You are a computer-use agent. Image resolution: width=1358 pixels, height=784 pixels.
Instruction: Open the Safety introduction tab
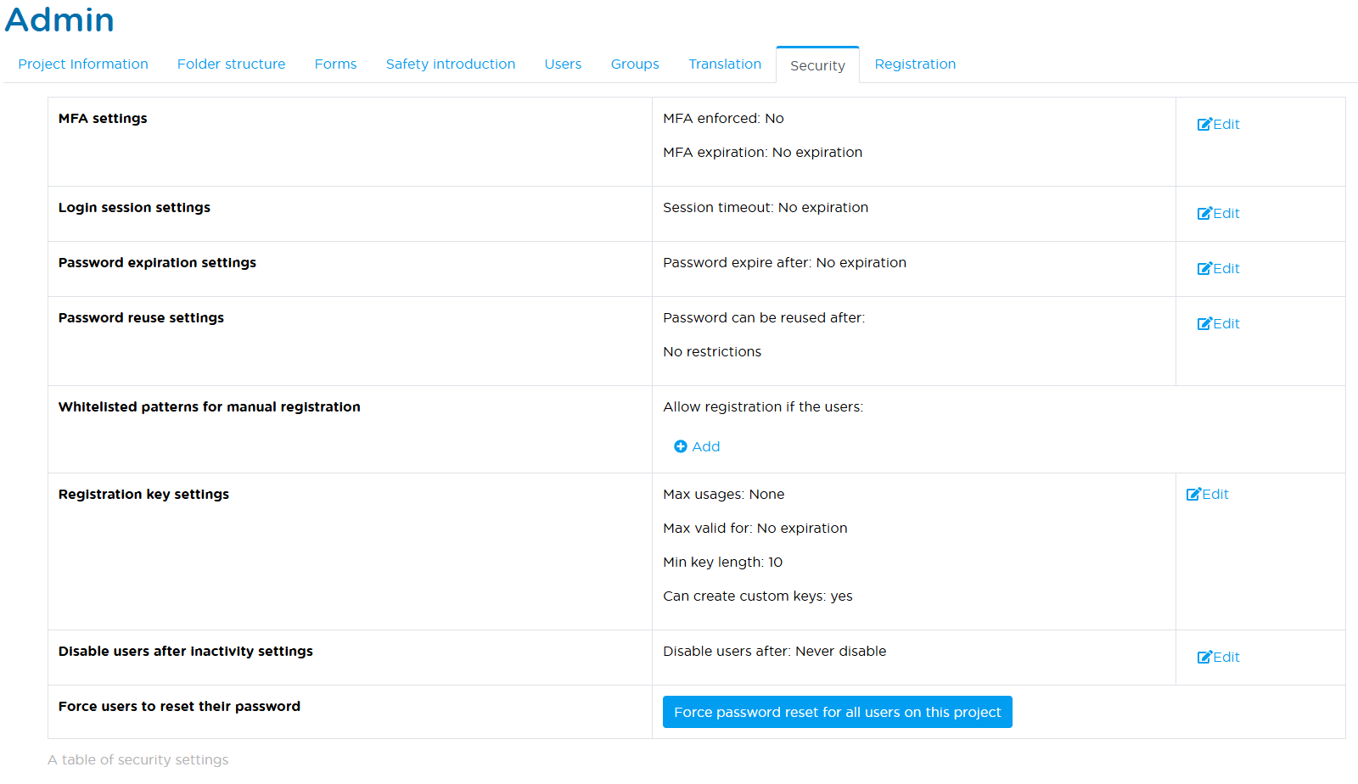coord(450,64)
